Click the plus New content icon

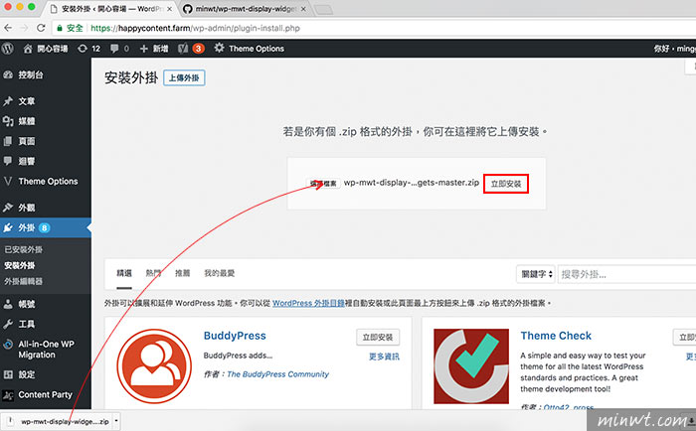tap(143, 49)
